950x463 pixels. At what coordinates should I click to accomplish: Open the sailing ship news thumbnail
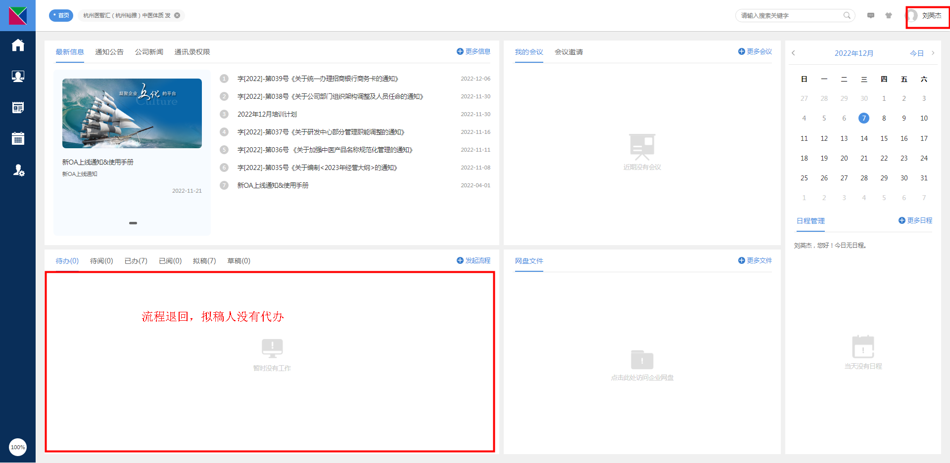pos(132,113)
